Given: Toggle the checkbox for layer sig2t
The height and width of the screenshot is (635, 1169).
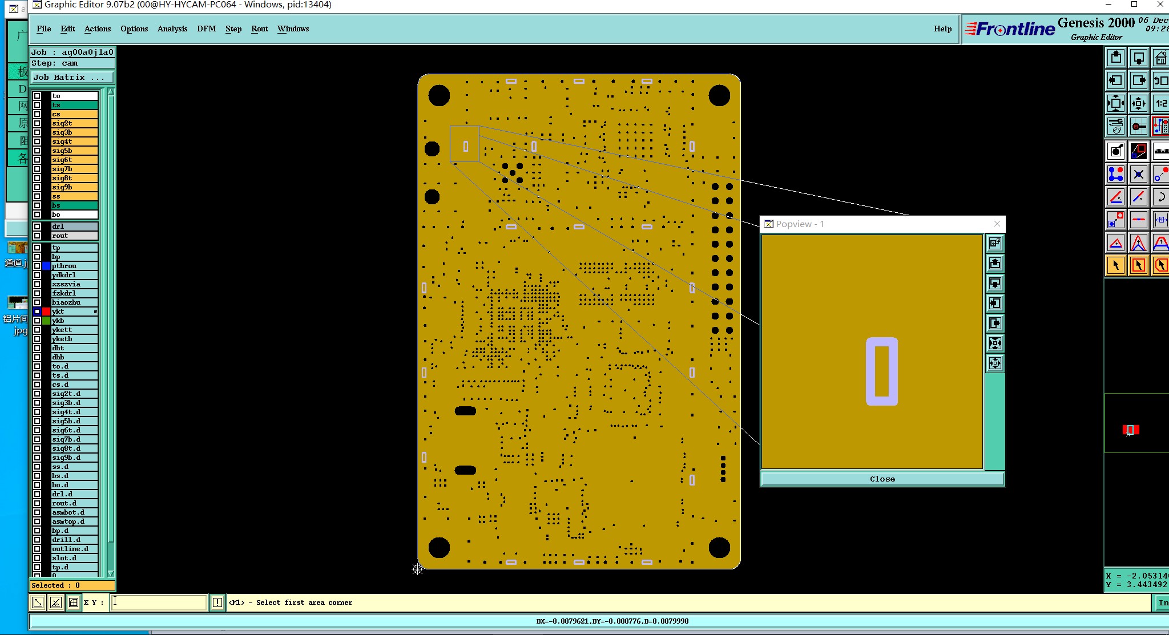Looking at the screenshot, I should 37,123.
